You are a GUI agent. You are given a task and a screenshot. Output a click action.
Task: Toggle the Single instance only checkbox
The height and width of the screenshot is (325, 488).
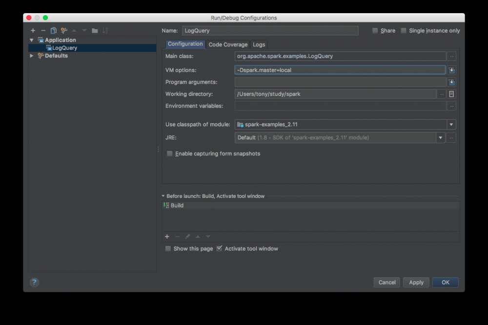click(x=404, y=31)
